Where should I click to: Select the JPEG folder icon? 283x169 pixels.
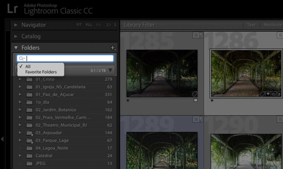click(29, 163)
